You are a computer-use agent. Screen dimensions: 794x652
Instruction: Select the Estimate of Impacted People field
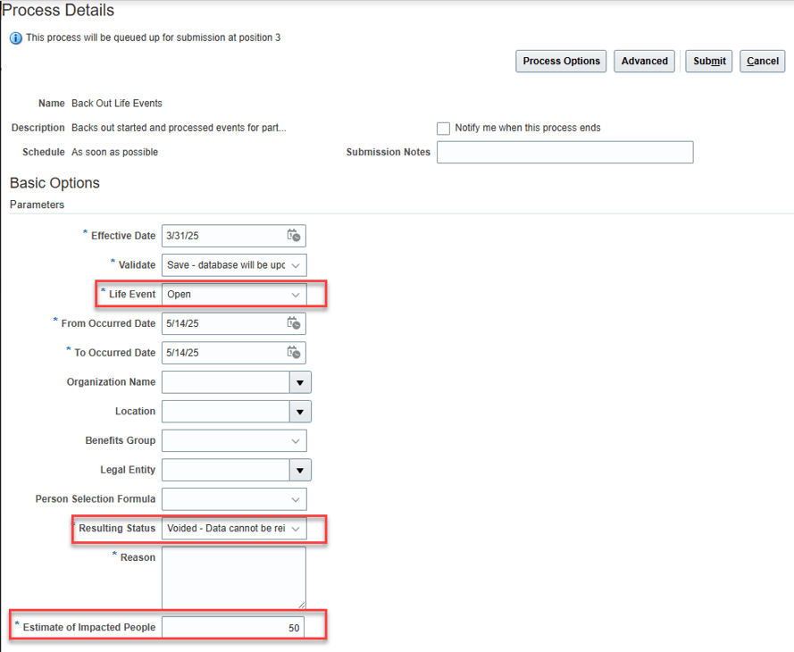[x=233, y=627]
